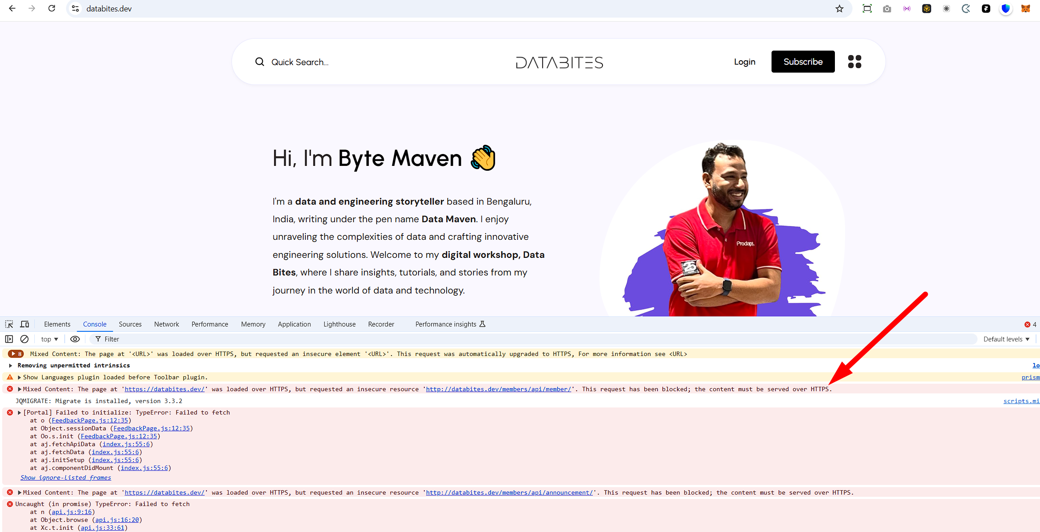The height and width of the screenshot is (532, 1040).
Task: Open the top JavaScript context dropdown
Action: 49,339
